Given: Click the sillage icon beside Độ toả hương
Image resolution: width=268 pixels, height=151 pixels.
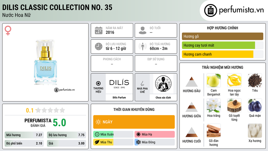Looking at the screenshot, I should pyautogui.click(x=143, y=46).
